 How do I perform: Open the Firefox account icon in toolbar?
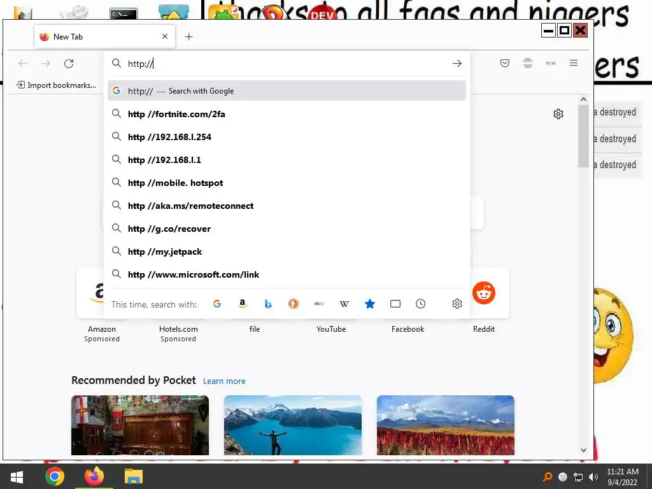[x=528, y=63]
